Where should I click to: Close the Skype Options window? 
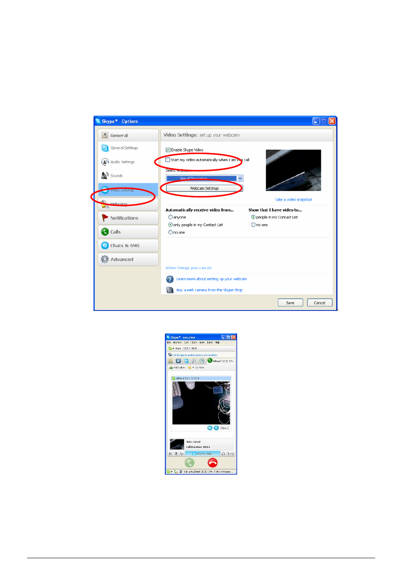click(x=332, y=121)
